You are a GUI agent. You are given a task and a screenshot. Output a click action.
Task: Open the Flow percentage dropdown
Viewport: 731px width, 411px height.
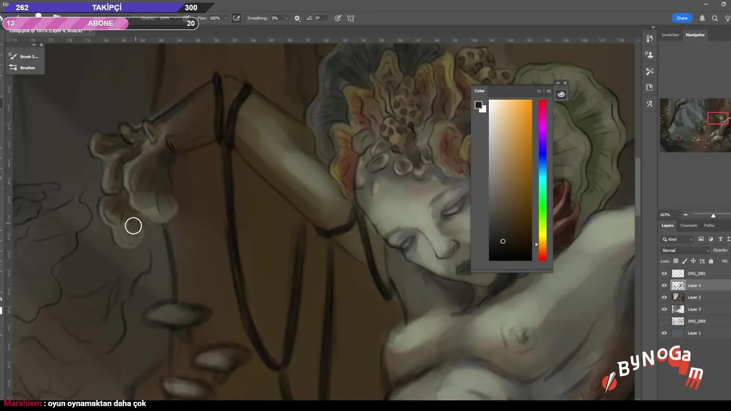pos(225,18)
